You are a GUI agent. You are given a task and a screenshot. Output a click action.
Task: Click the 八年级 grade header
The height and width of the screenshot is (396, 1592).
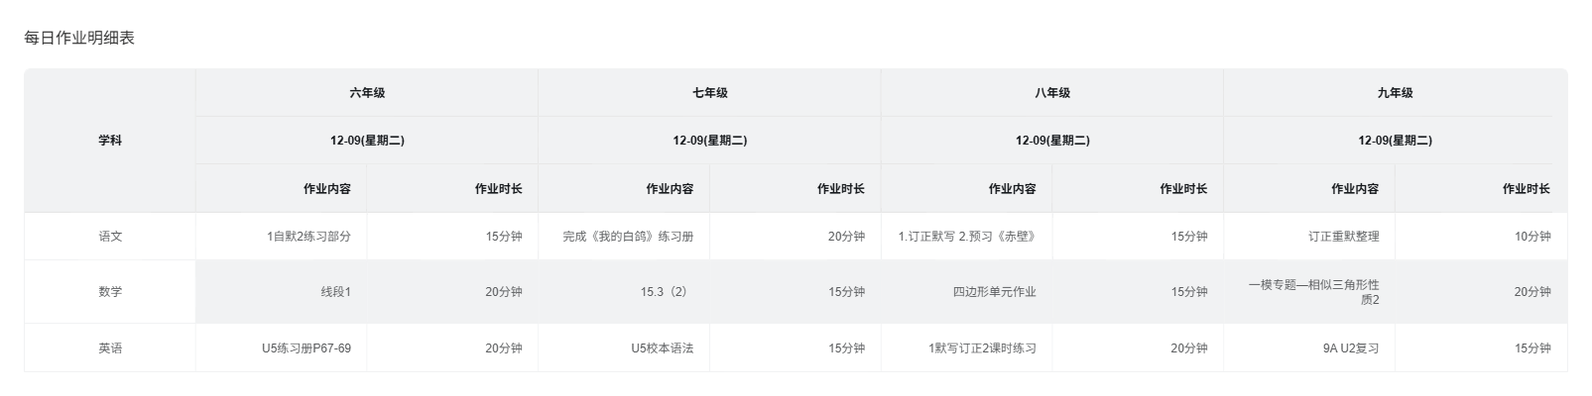point(1052,93)
